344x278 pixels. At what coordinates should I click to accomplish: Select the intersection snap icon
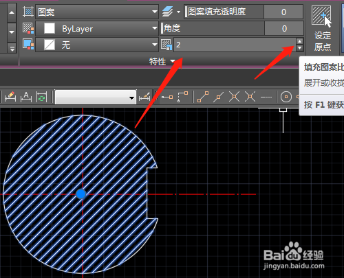click(x=234, y=97)
